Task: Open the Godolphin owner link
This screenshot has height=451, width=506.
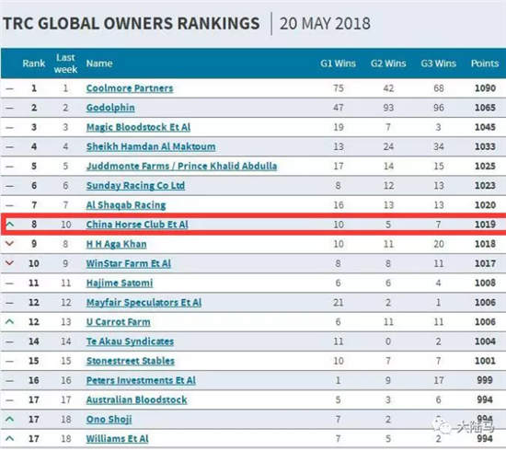Action: (x=110, y=108)
